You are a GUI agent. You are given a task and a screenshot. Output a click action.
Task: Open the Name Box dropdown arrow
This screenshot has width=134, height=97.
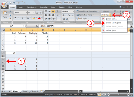tap(23, 26)
